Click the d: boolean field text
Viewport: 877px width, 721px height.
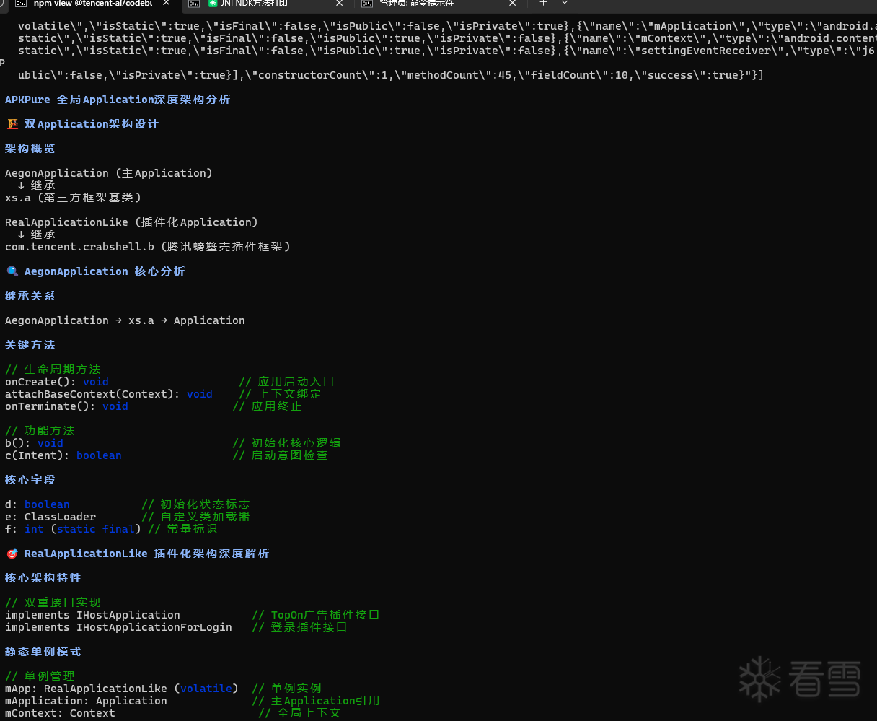point(38,504)
